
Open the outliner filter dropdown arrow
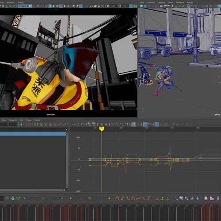[x=66, y=130]
